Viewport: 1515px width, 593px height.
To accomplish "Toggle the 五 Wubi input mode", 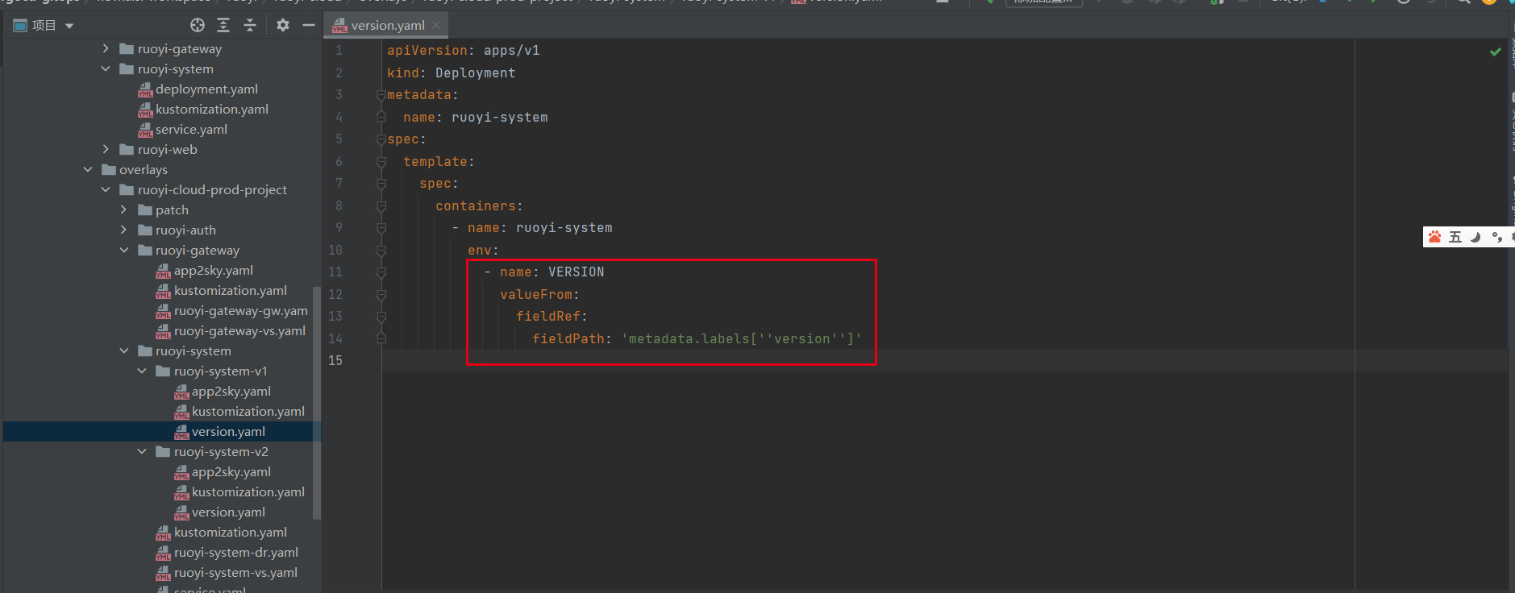I will point(1455,237).
